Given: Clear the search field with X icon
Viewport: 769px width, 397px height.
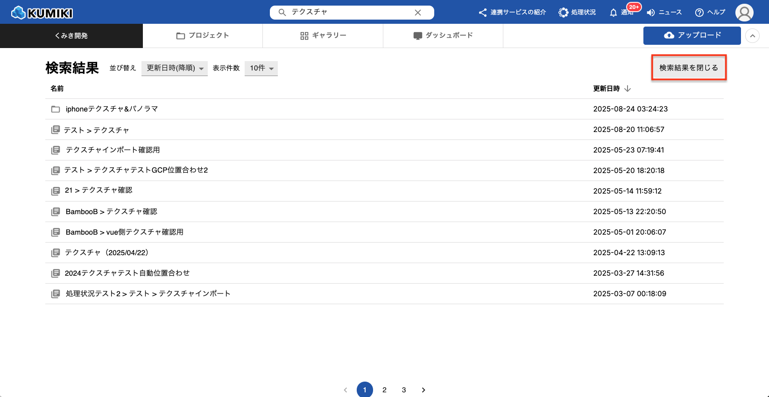Looking at the screenshot, I should [418, 13].
